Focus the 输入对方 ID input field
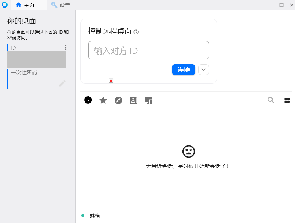The height and width of the screenshot is (223, 295). pyautogui.click(x=148, y=50)
